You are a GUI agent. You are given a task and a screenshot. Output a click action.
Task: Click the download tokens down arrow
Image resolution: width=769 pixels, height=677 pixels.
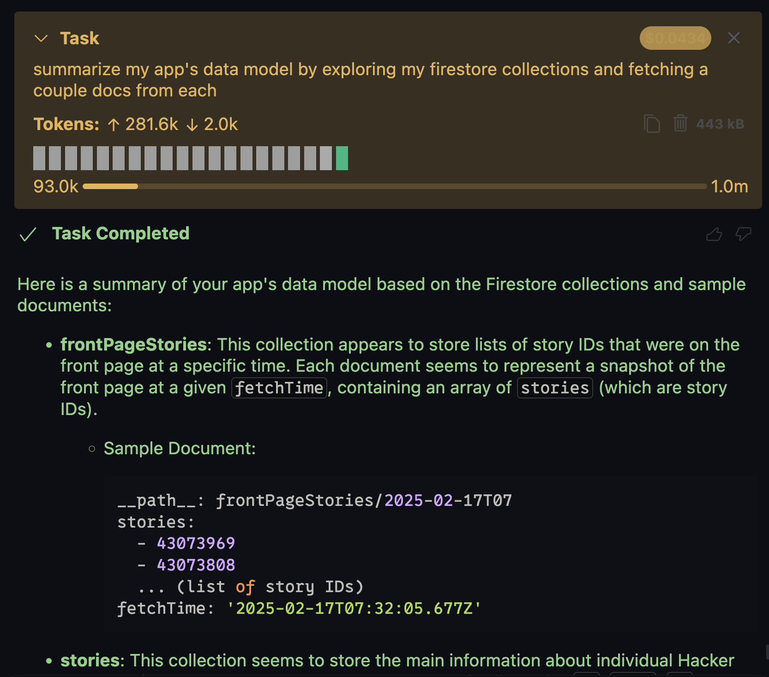192,125
